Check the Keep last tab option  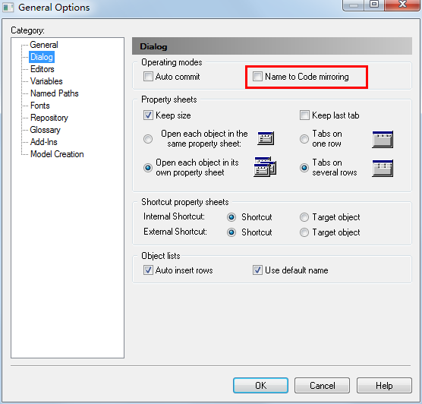point(304,115)
